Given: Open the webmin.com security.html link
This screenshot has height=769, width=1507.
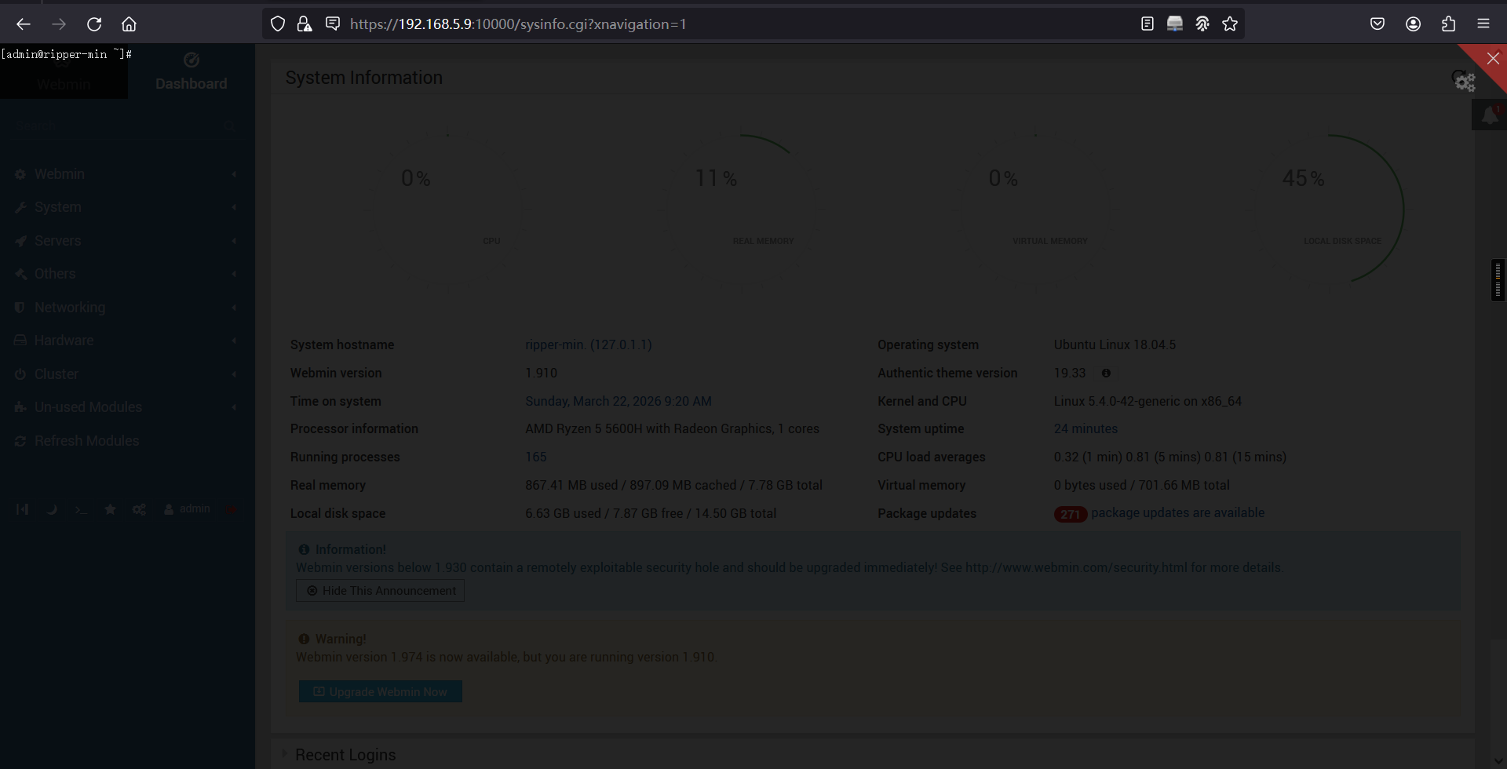Looking at the screenshot, I should [1076, 567].
